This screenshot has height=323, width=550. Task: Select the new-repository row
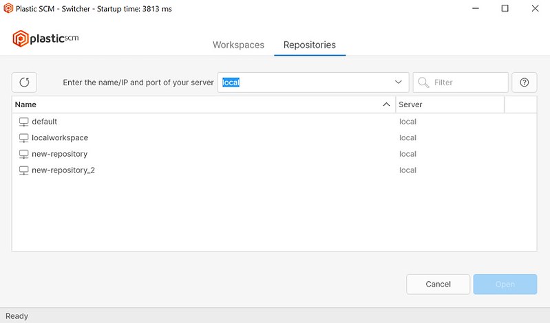[x=274, y=154]
